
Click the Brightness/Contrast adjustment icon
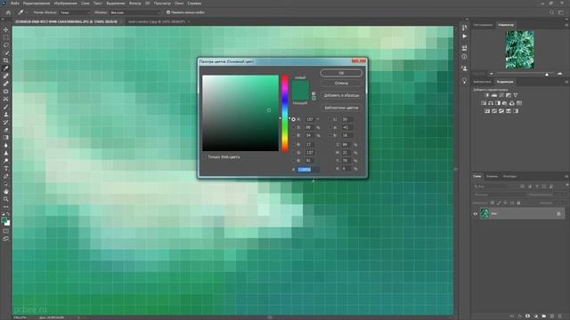pyautogui.click(x=487, y=95)
